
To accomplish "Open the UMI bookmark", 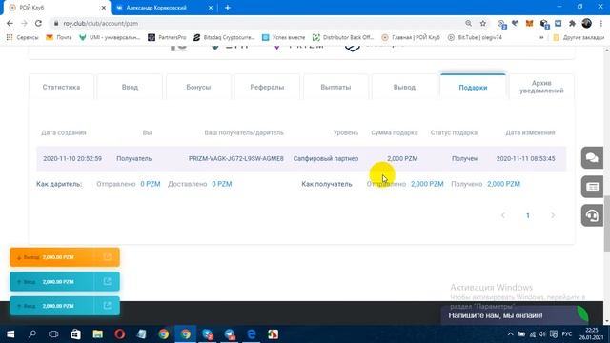I will (x=110, y=37).
